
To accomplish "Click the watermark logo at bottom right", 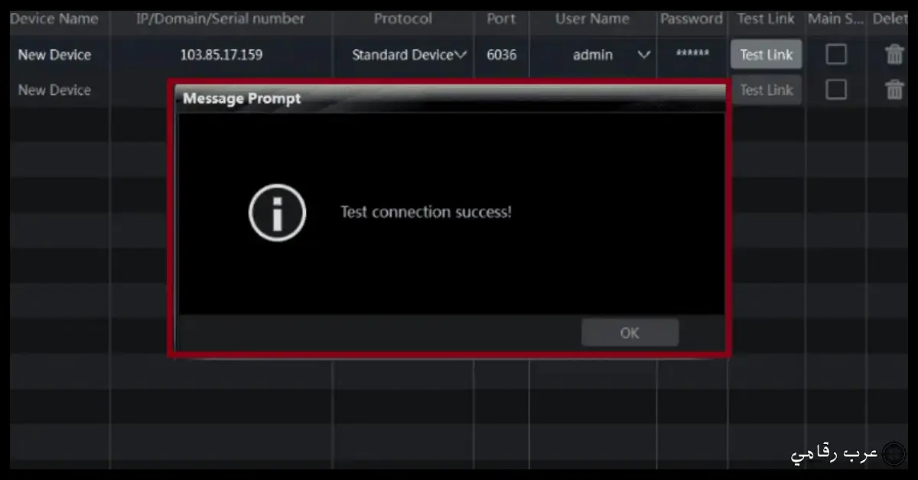I will (x=894, y=452).
